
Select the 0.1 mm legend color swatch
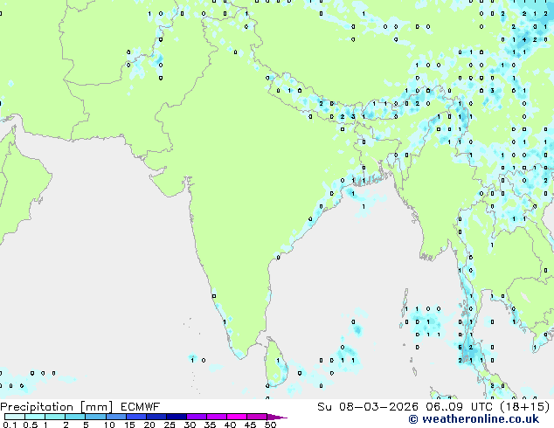[x=15, y=417]
